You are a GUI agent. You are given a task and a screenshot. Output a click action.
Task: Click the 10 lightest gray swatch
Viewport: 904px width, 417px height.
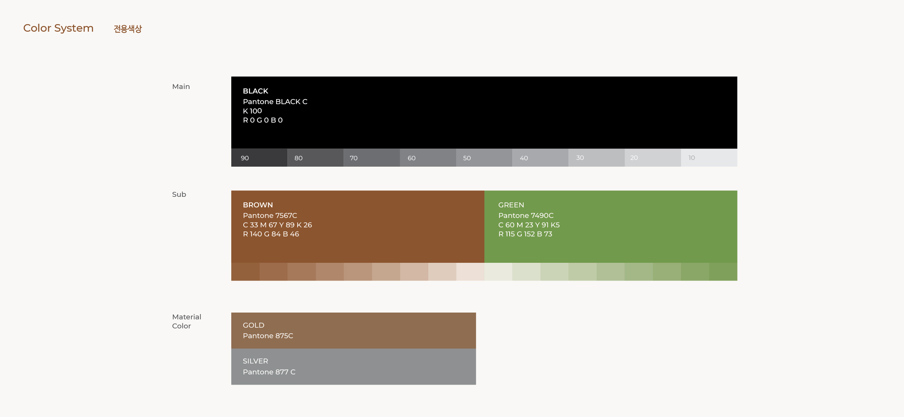[709, 158]
